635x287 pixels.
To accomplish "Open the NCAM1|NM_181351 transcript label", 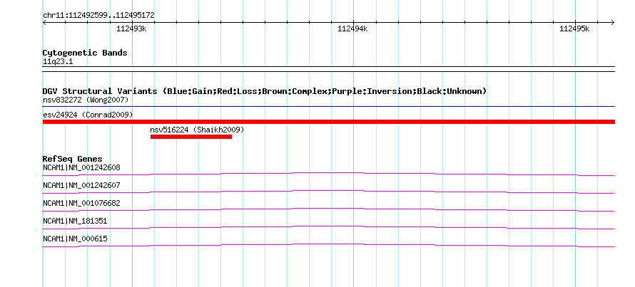I will 75,221.
